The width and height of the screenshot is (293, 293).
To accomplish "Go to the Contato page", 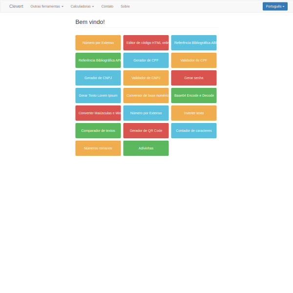I will tap(107, 6).
